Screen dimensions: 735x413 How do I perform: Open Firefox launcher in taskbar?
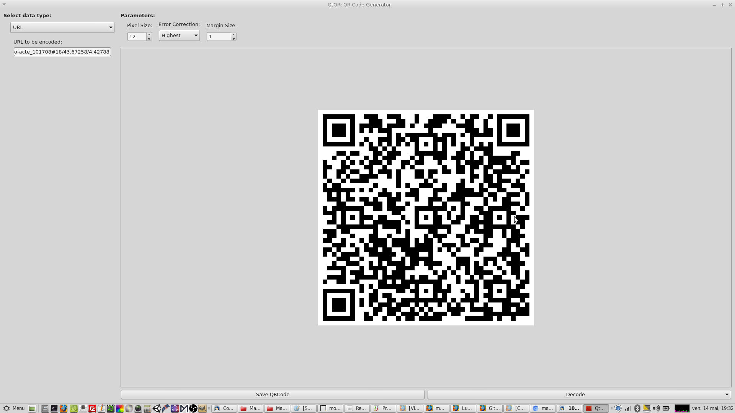pyautogui.click(x=64, y=408)
